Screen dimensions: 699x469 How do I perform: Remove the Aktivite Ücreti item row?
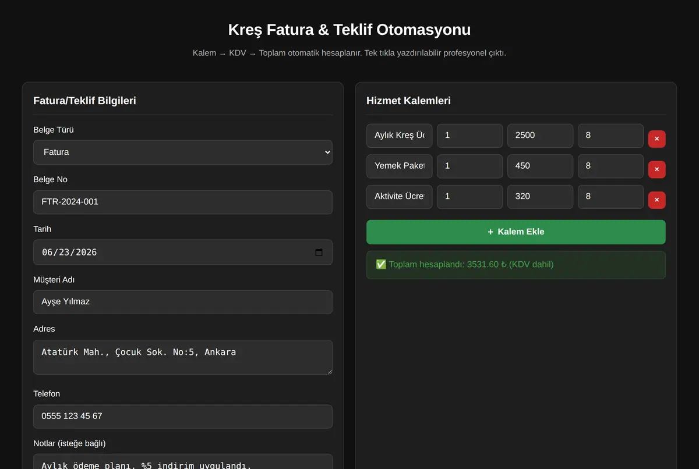(x=656, y=200)
